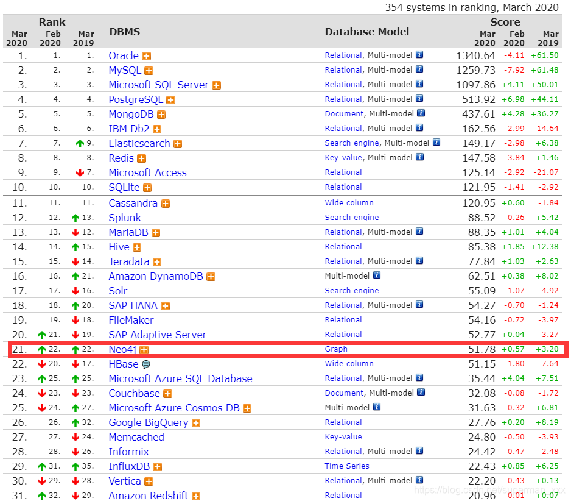Click the plus icon beside Amazon Redshift
571x501 pixels.
[x=196, y=496]
